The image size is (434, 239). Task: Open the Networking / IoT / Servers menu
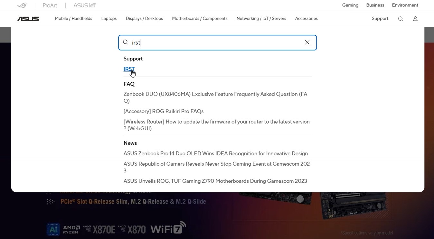pos(261,19)
